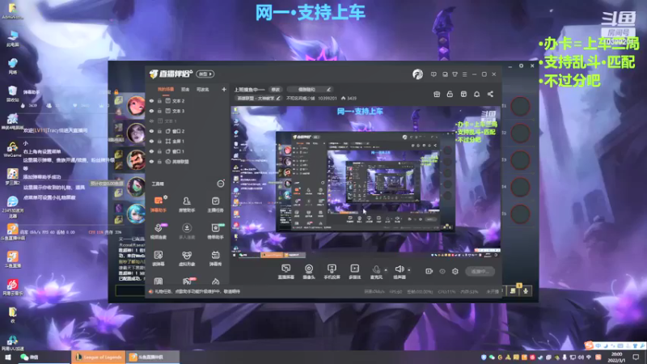Viewport: 647px width, 364px height.
Task: Toggle visibility of layer 窗口 2
Action: click(151, 131)
